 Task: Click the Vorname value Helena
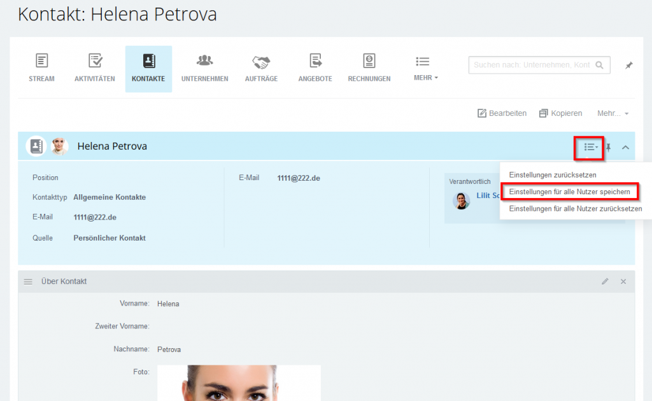click(168, 304)
